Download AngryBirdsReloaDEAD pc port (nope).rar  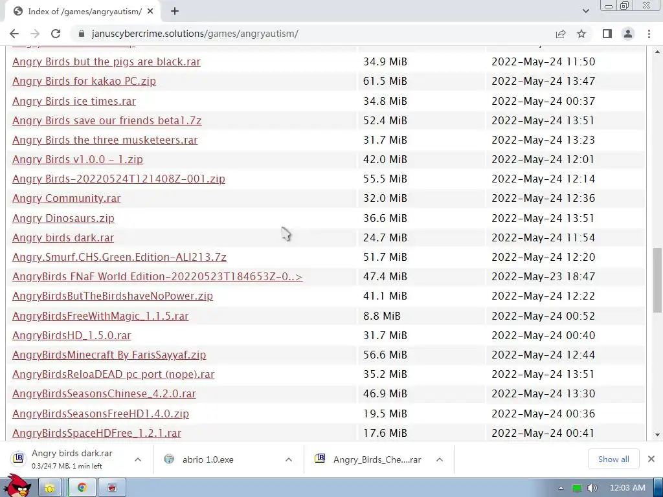click(113, 375)
